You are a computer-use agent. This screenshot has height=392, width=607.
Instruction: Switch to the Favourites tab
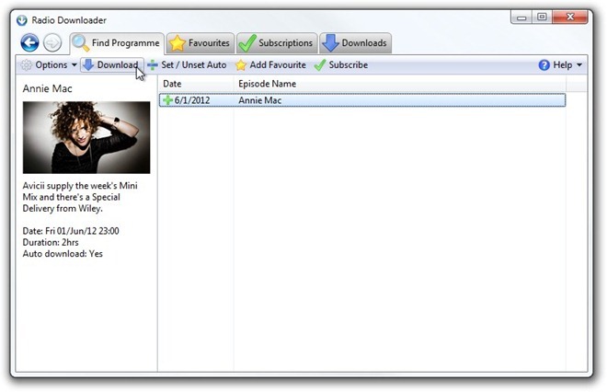point(200,43)
